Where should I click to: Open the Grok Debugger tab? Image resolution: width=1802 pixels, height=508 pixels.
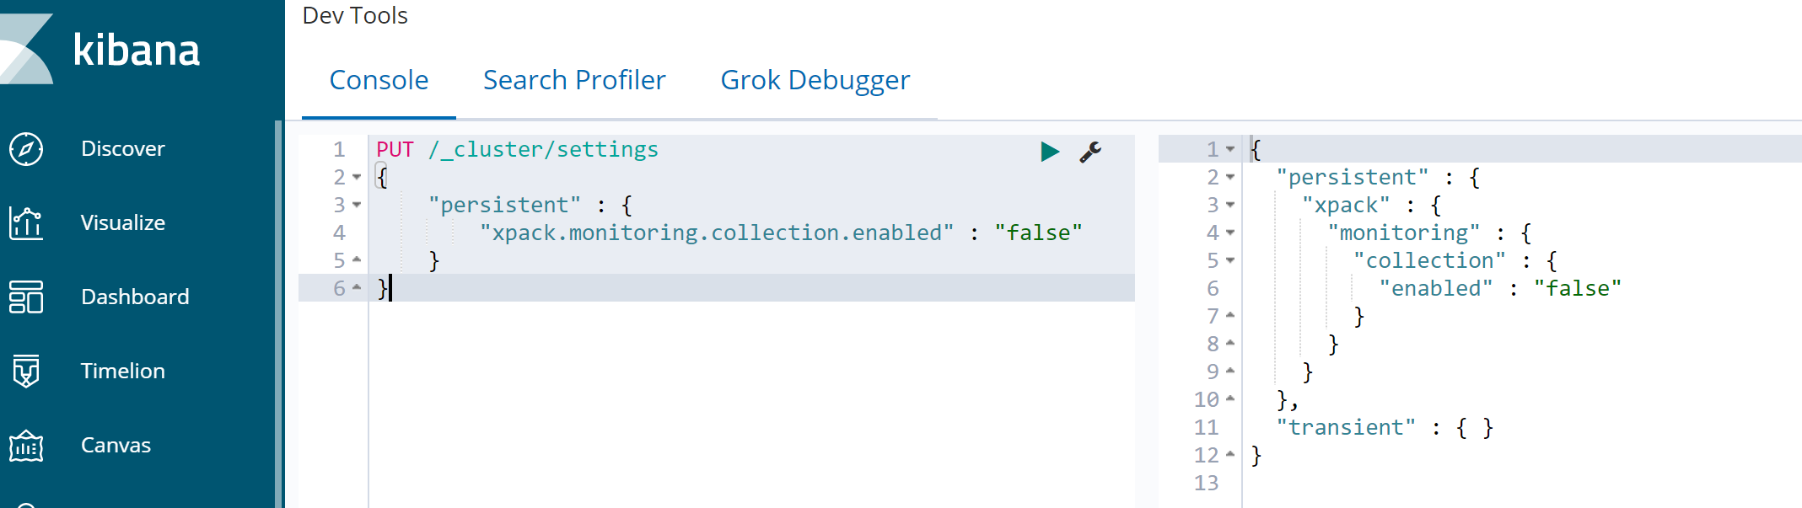click(x=815, y=80)
